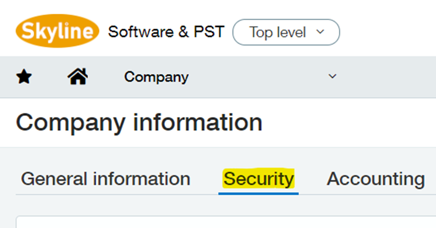Click the Skyline logo
The image size is (436, 228).
click(x=58, y=32)
